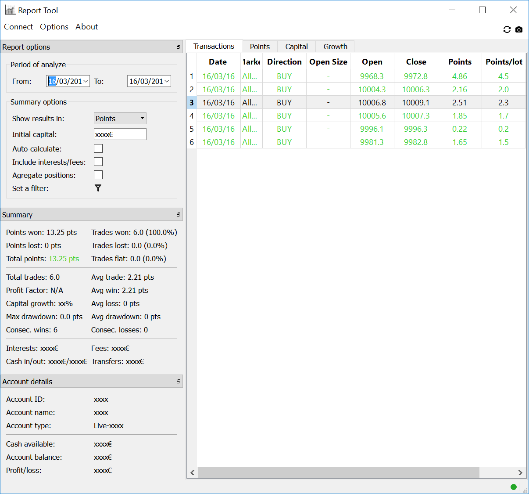529x494 pixels.
Task: Open the filter funnel icon
Action: click(x=98, y=188)
